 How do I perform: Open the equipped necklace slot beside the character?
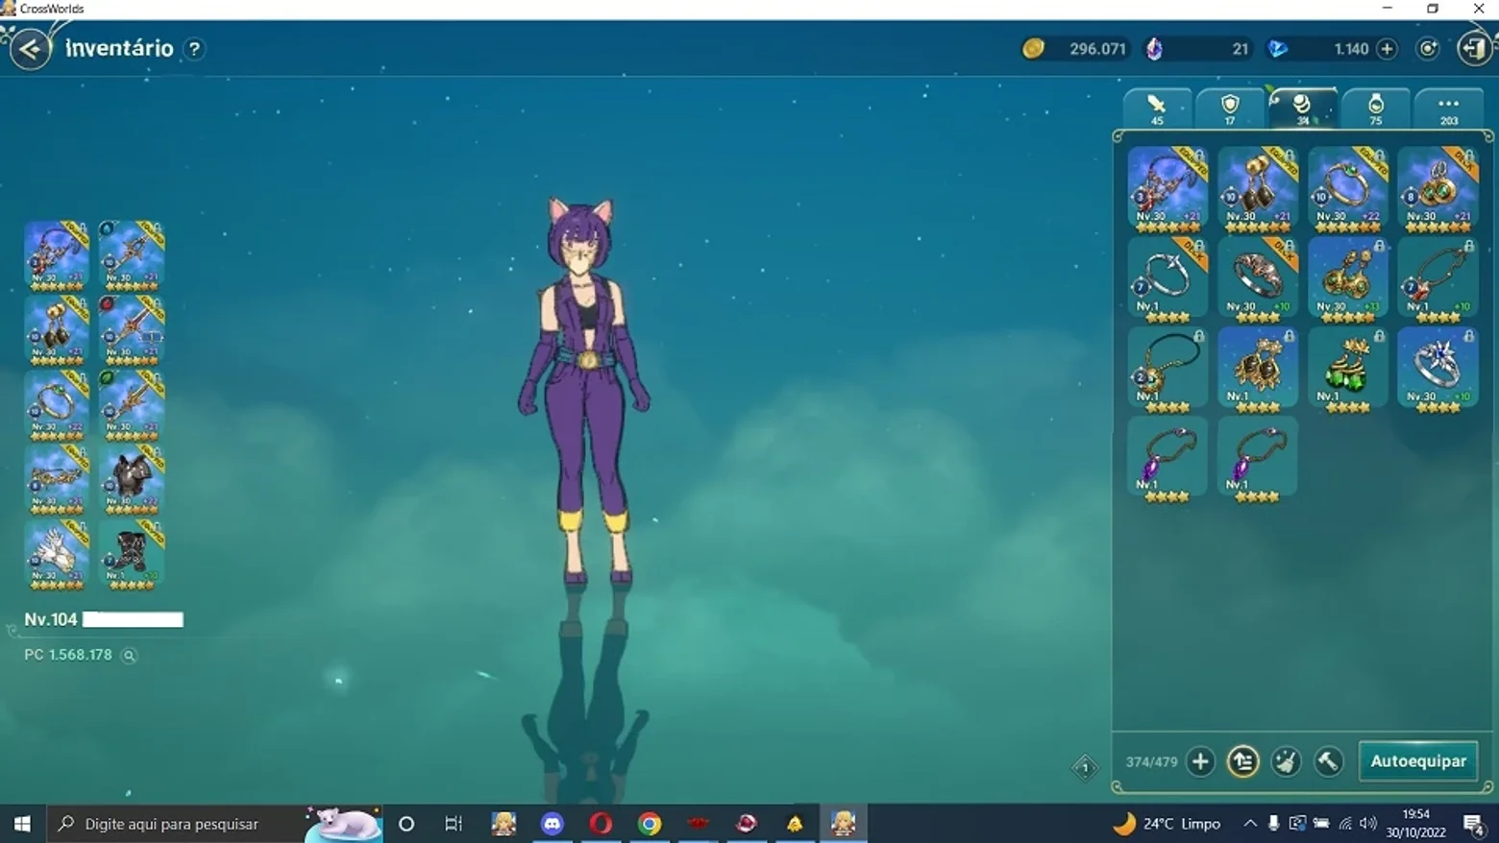coord(57,256)
